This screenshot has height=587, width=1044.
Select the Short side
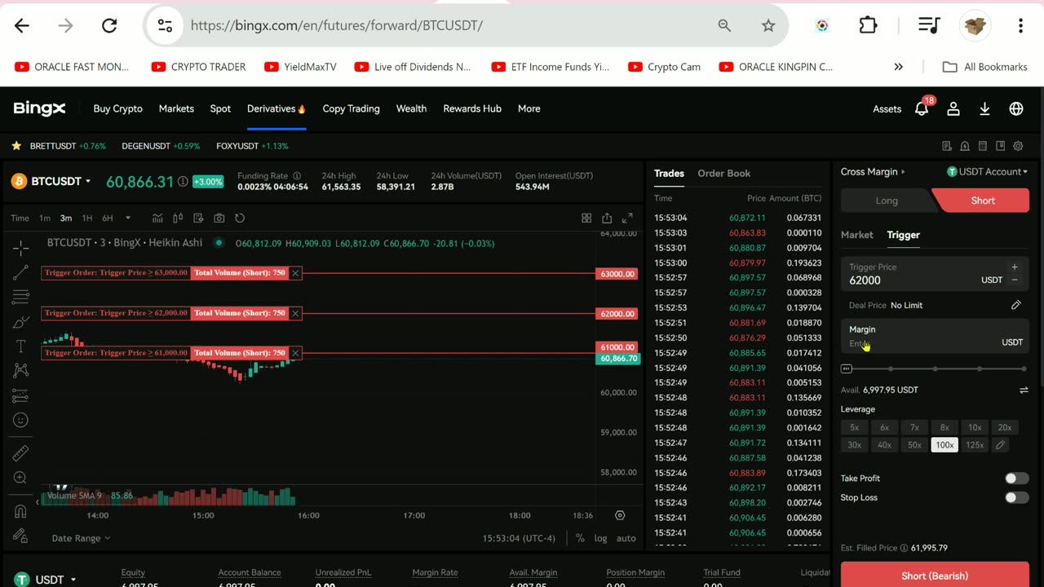pyautogui.click(x=982, y=201)
